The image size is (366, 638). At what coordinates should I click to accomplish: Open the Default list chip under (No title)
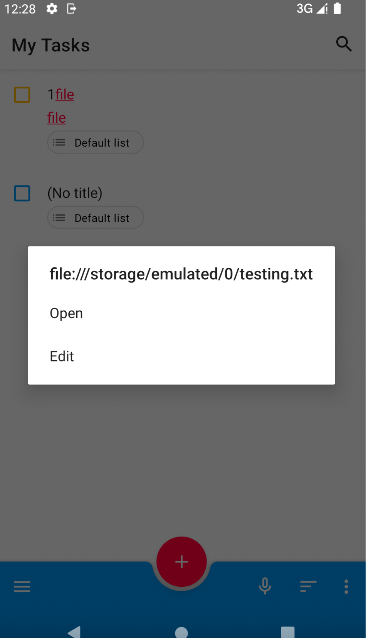(x=95, y=218)
